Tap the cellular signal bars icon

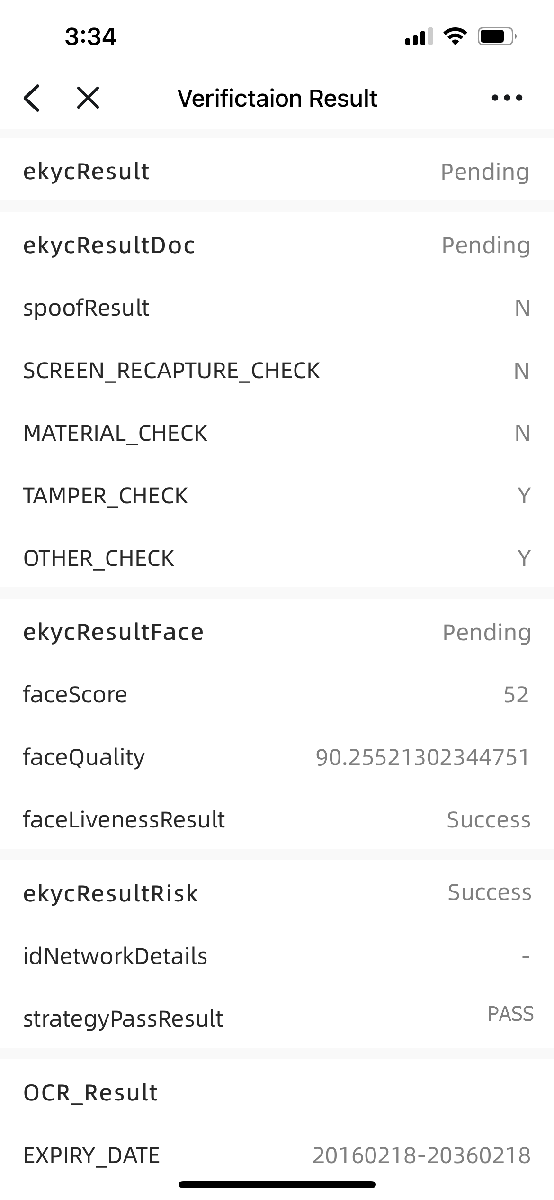point(419,36)
